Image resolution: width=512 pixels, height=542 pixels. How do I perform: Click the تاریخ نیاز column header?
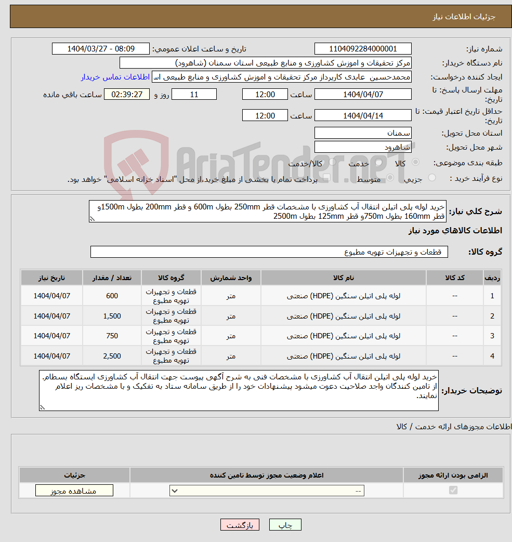(x=51, y=278)
